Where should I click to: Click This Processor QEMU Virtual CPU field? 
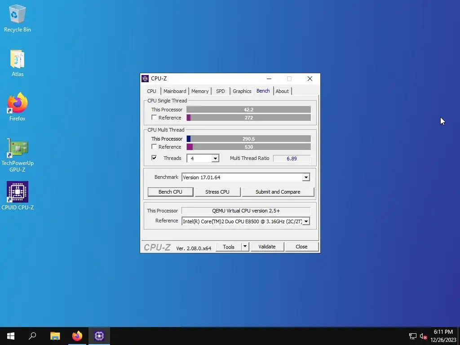(x=246, y=211)
